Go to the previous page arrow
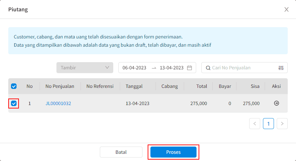296x161 pixels. tap(255, 124)
